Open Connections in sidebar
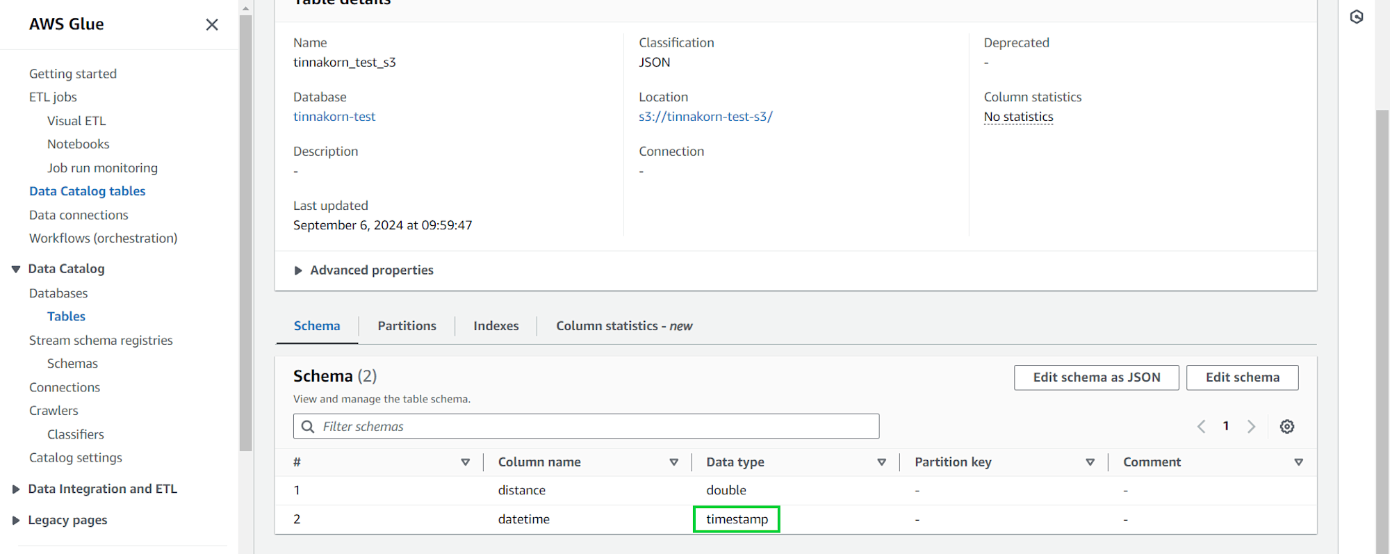 65,387
